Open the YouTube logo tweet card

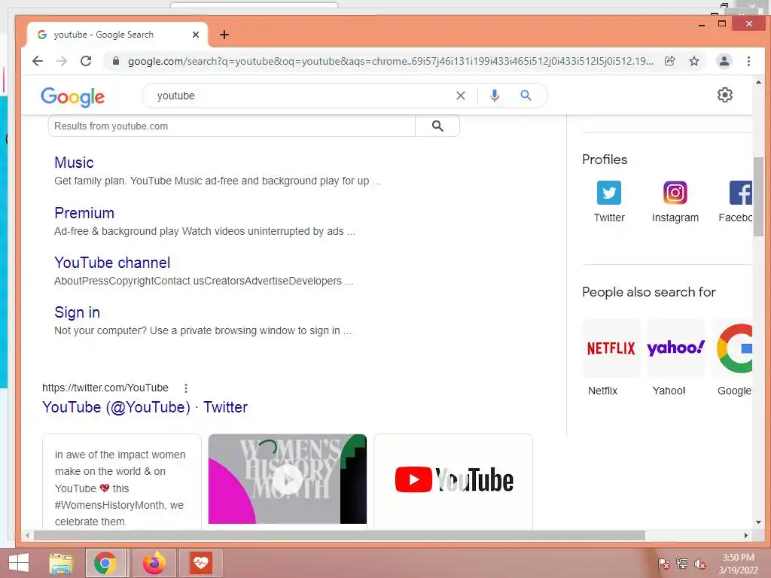453,481
